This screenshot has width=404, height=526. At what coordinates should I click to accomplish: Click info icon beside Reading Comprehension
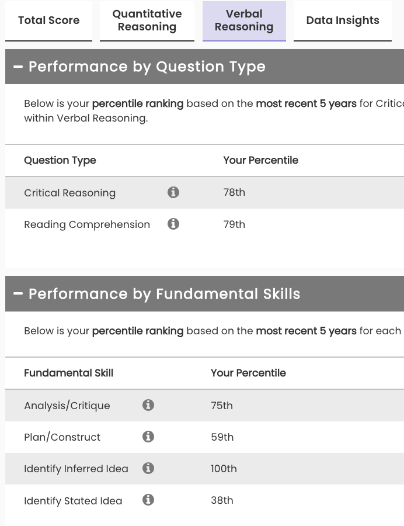(x=173, y=224)
